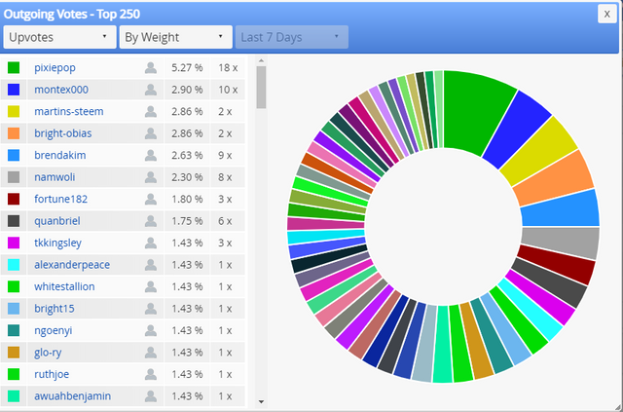Click the person icon for brendakim
Image resolution: width=623 pixels, height=412 pixels.
coord(151,155)
